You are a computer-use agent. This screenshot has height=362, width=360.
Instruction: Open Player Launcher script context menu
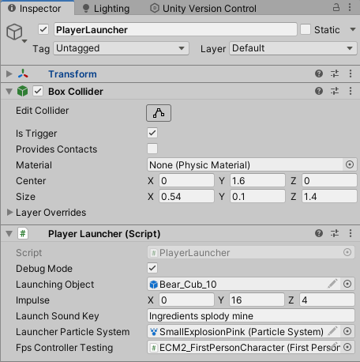[351, 233]
